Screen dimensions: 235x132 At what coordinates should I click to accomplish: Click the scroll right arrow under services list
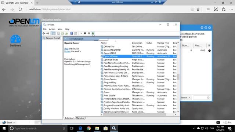coord(175,114)
